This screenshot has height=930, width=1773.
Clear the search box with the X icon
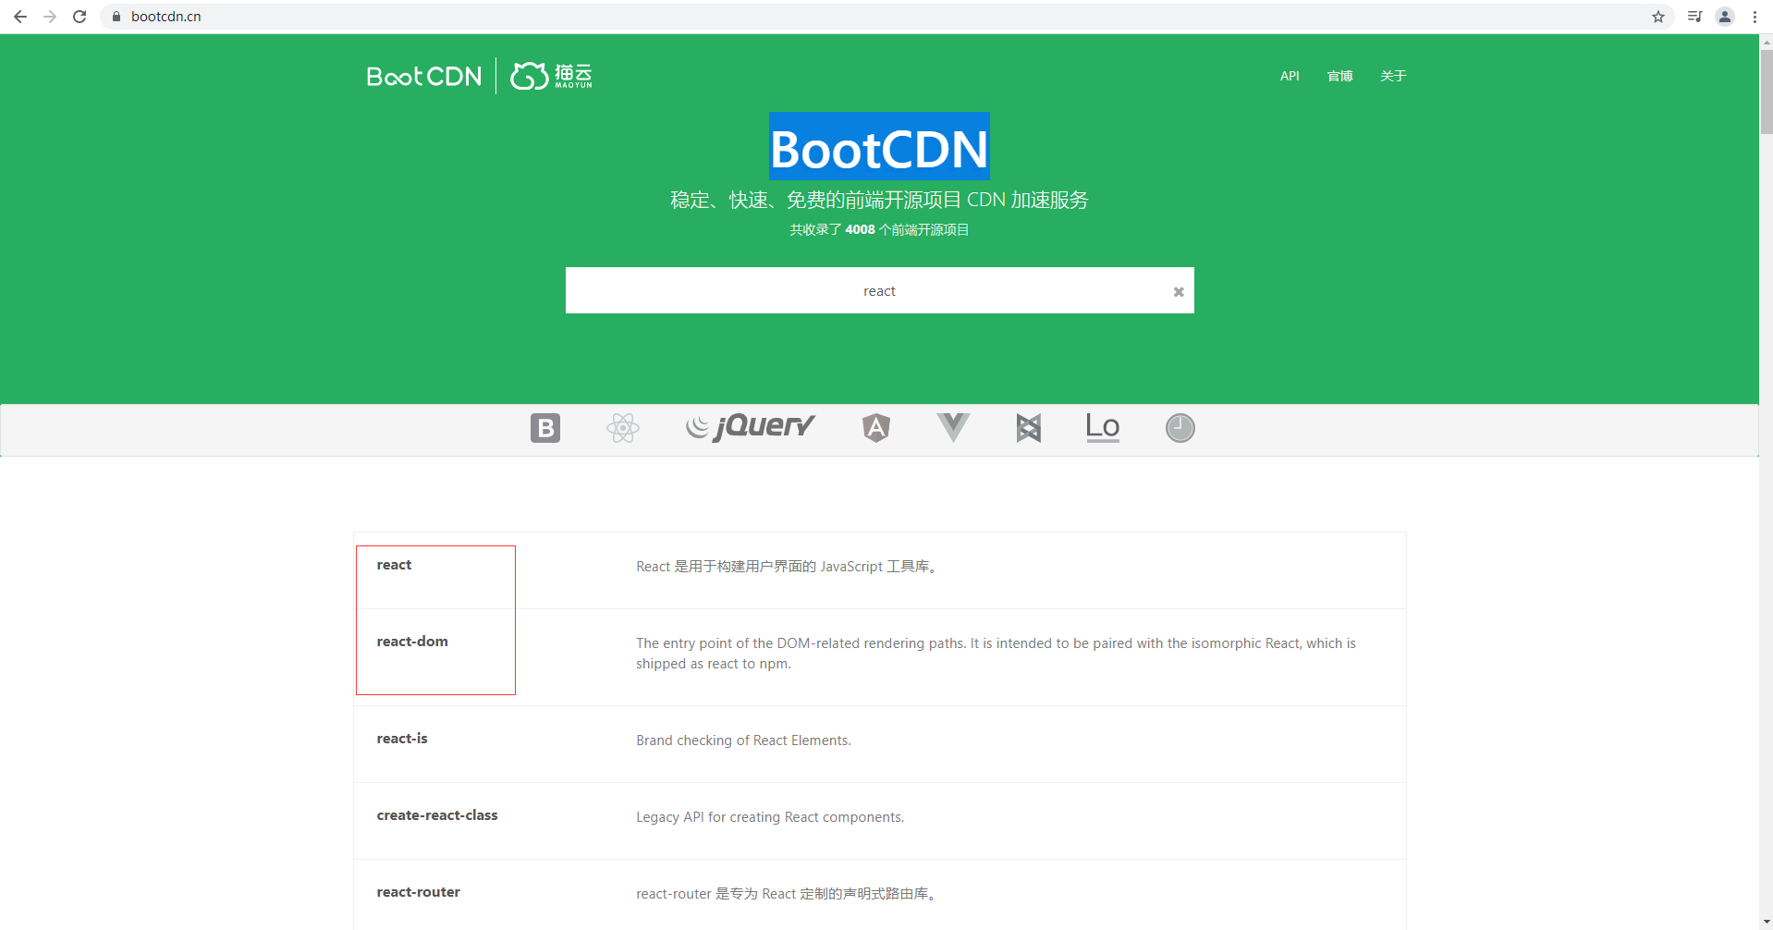(1179, 291)
